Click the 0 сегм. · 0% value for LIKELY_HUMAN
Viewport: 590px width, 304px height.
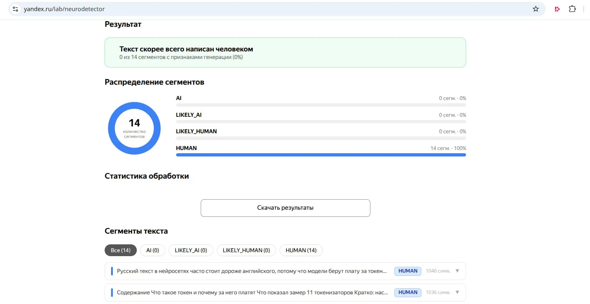(452, 131)
